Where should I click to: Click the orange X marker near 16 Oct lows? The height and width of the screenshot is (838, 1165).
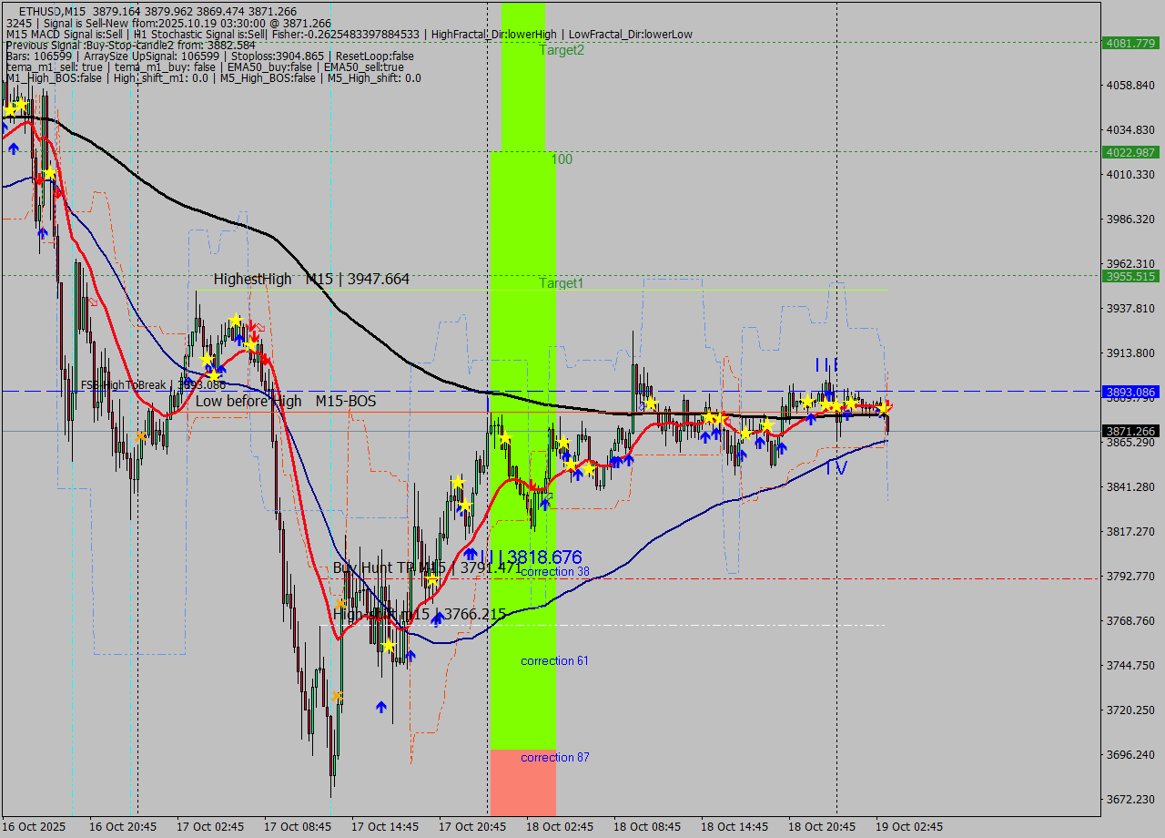point(141,436)
